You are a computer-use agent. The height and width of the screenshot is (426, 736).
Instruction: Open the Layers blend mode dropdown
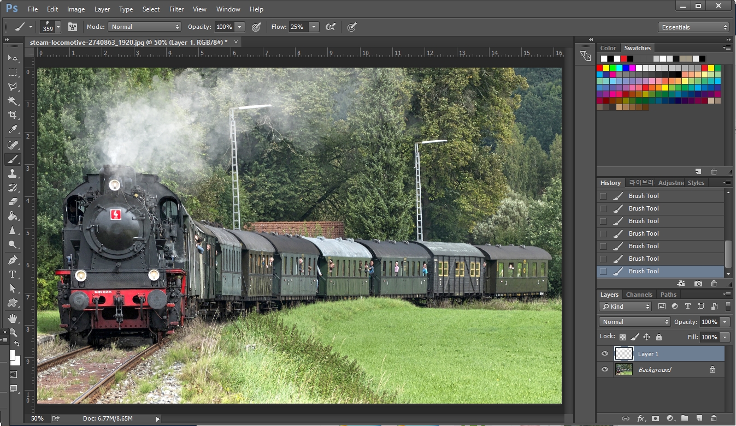(x=635, y=322)
